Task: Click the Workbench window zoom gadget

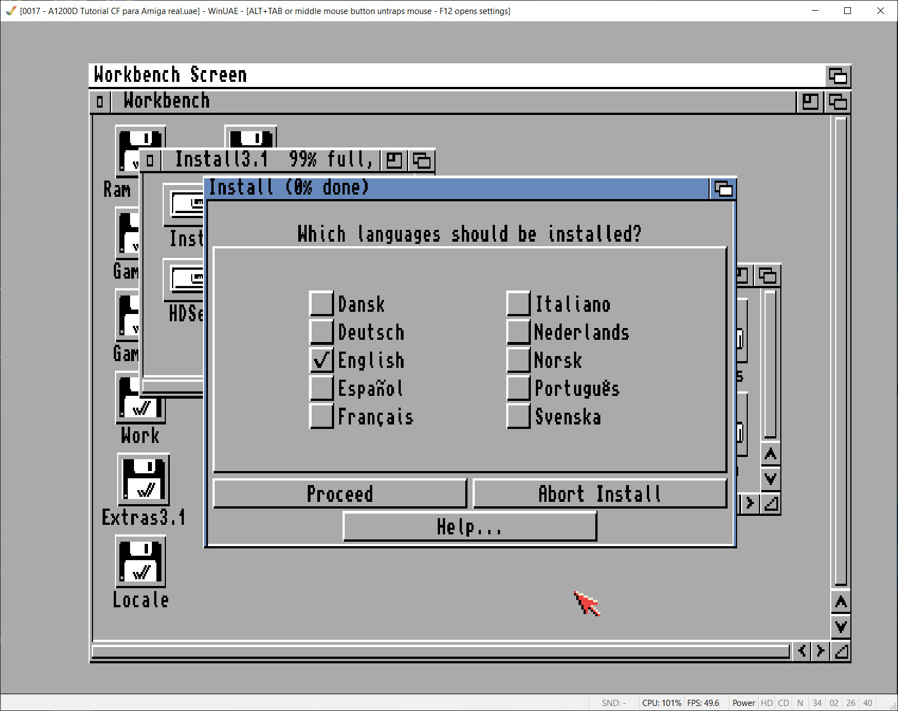Action: (x=810, y=101)
